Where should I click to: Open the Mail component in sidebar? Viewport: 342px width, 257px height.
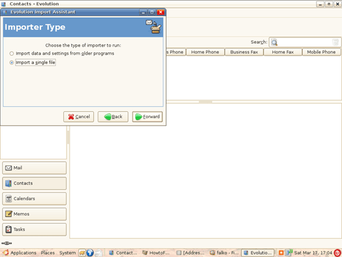click(34, 168)
